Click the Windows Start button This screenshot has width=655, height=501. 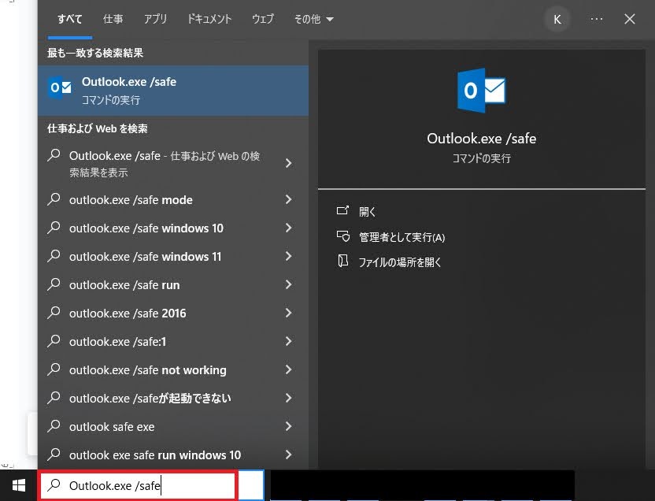click(x=18, y=485)
